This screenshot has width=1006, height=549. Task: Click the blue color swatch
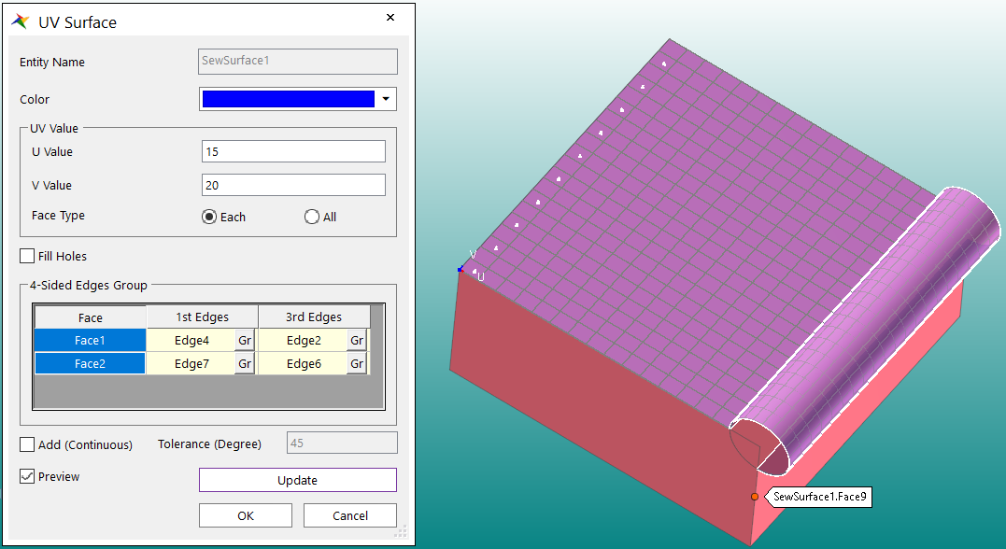pyautogui.click(x=288, y=99)
